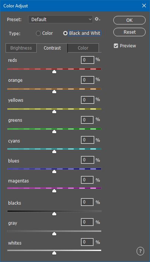Click the whites slider handle

(54, 253)
